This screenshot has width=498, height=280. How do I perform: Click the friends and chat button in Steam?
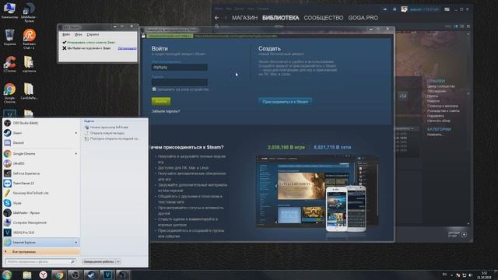458,234
